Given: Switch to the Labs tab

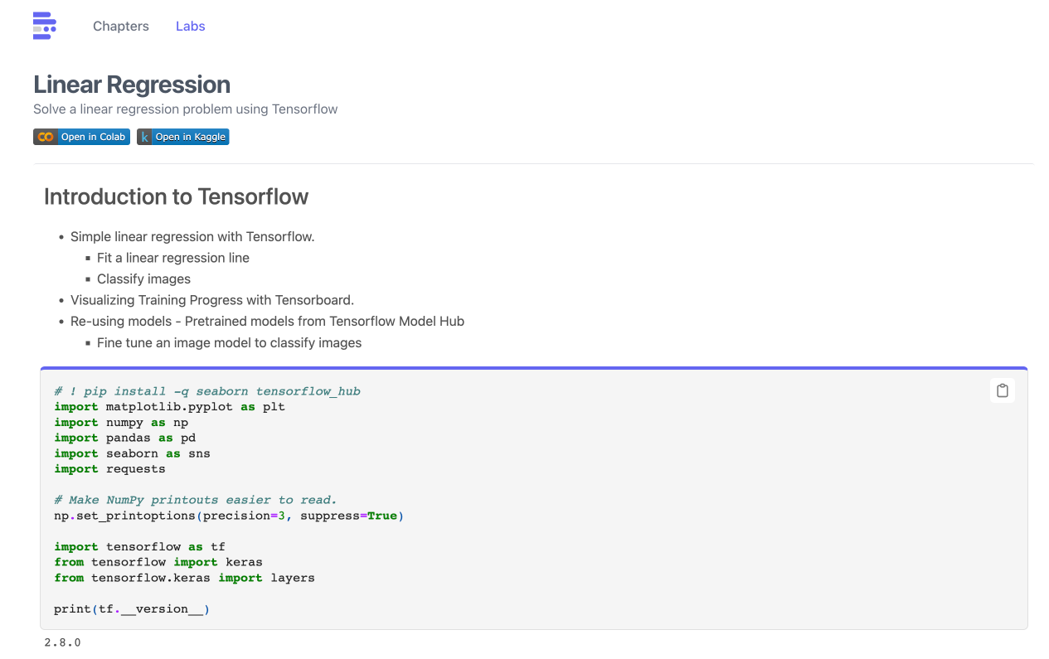Looking at the screenshot, I should [x=190, y=26].
